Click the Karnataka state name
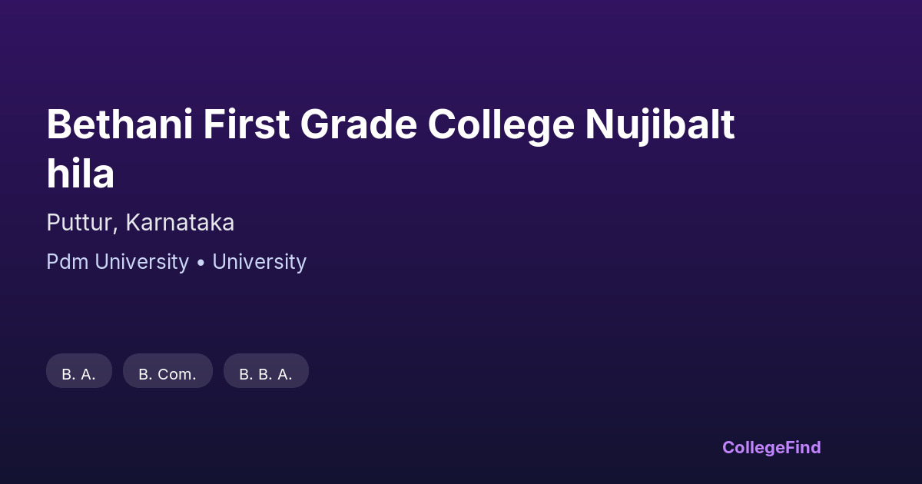Image resolution: width=922 pixels, height=484 pixels. [x=180, y=223]
